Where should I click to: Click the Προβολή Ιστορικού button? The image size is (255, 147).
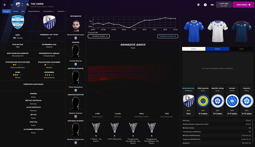point(168,36)
